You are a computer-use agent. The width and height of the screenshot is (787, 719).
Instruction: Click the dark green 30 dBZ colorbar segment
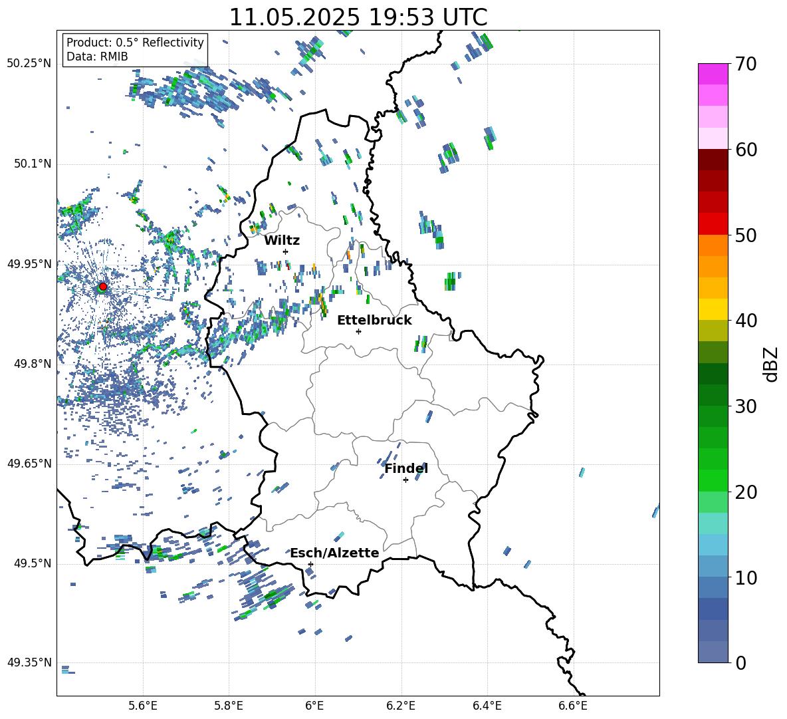point(713,395)
